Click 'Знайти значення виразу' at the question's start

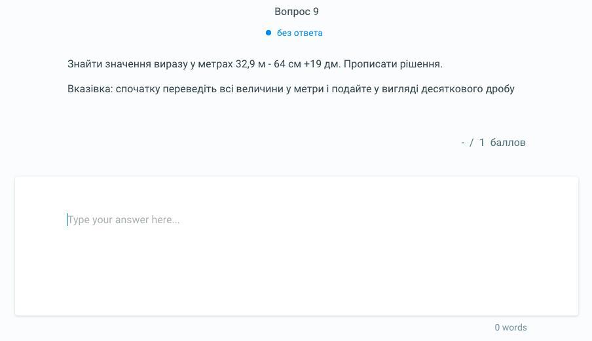(x=127, y=64)
